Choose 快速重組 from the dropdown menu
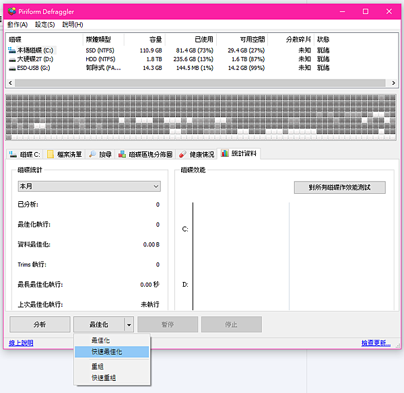The image size is (404, 393). (112, 378)
